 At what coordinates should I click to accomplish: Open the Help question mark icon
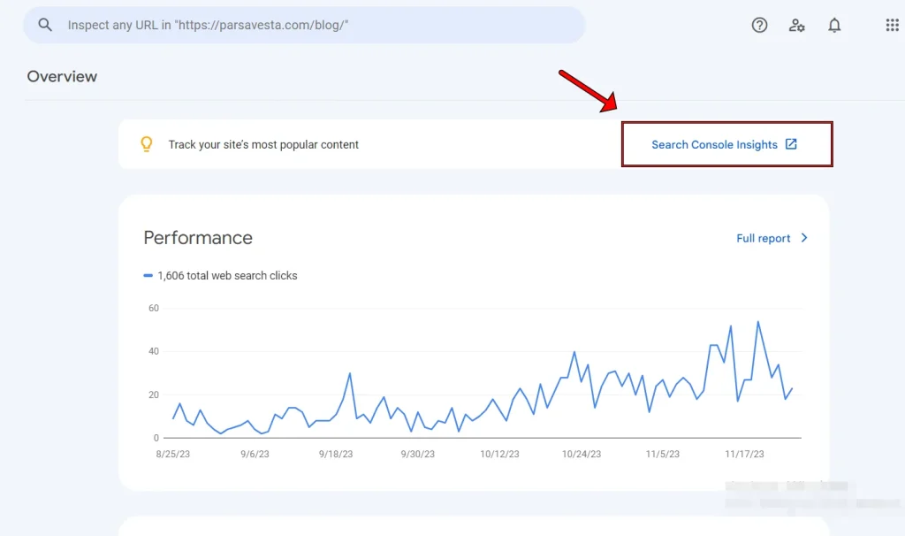759,25
